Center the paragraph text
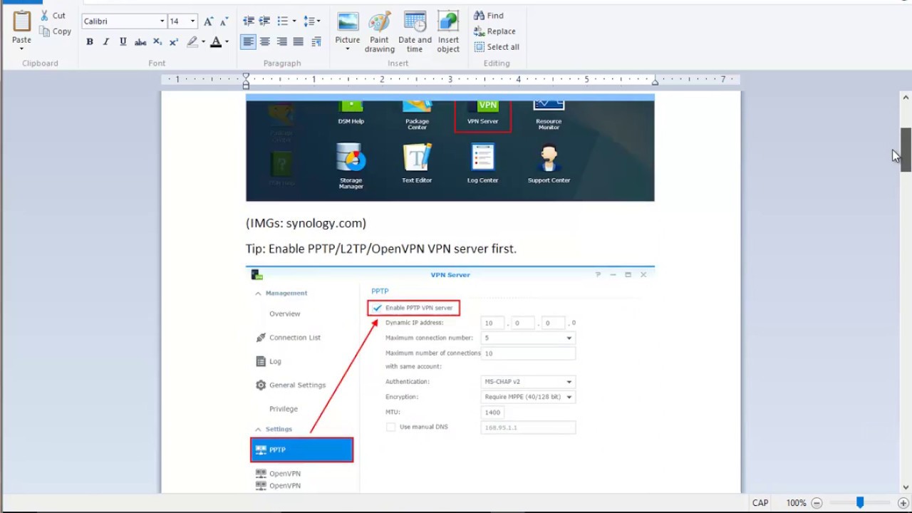 pyautogui.click(x=264, y=42)
